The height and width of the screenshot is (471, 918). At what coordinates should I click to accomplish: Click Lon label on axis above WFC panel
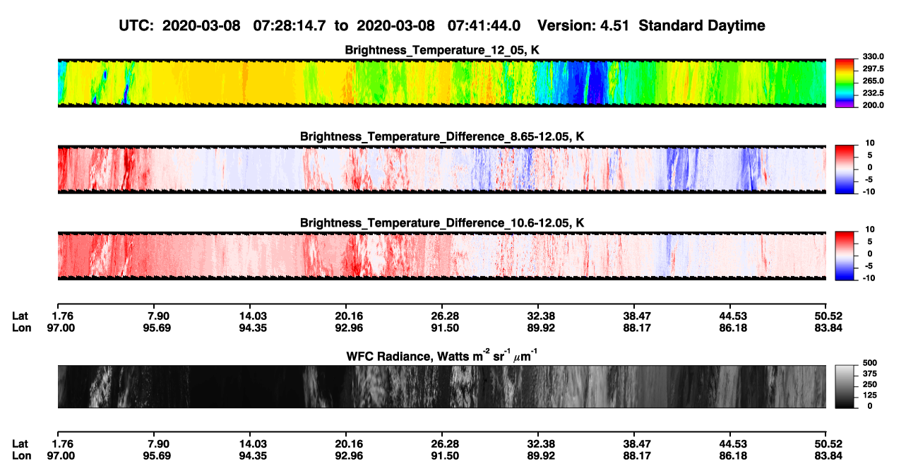(x=20, y=328)
